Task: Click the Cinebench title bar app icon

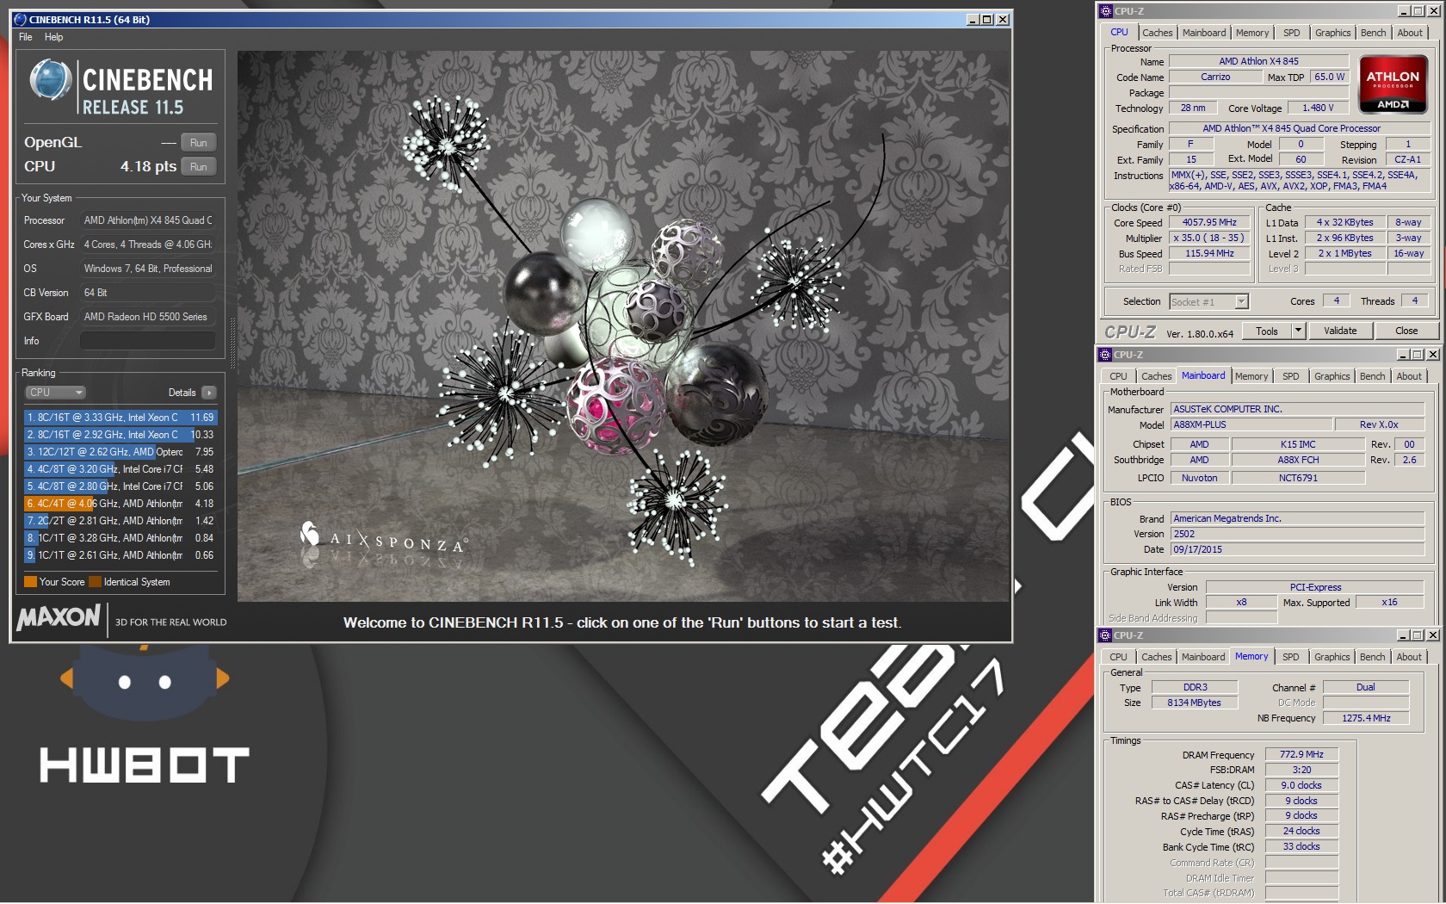Action: [x=21, y=19]
